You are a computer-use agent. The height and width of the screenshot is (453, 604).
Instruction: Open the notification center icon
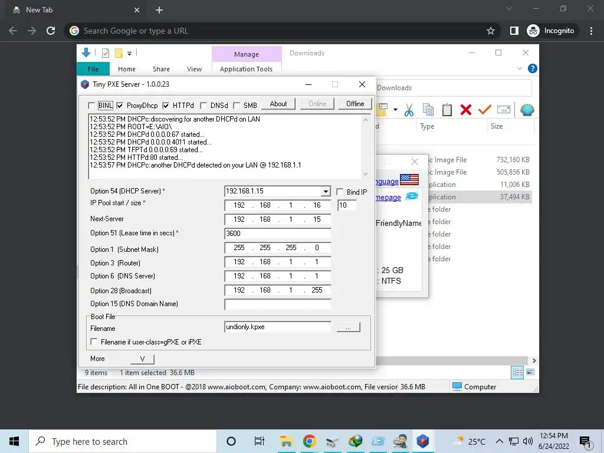pos(585,442)
